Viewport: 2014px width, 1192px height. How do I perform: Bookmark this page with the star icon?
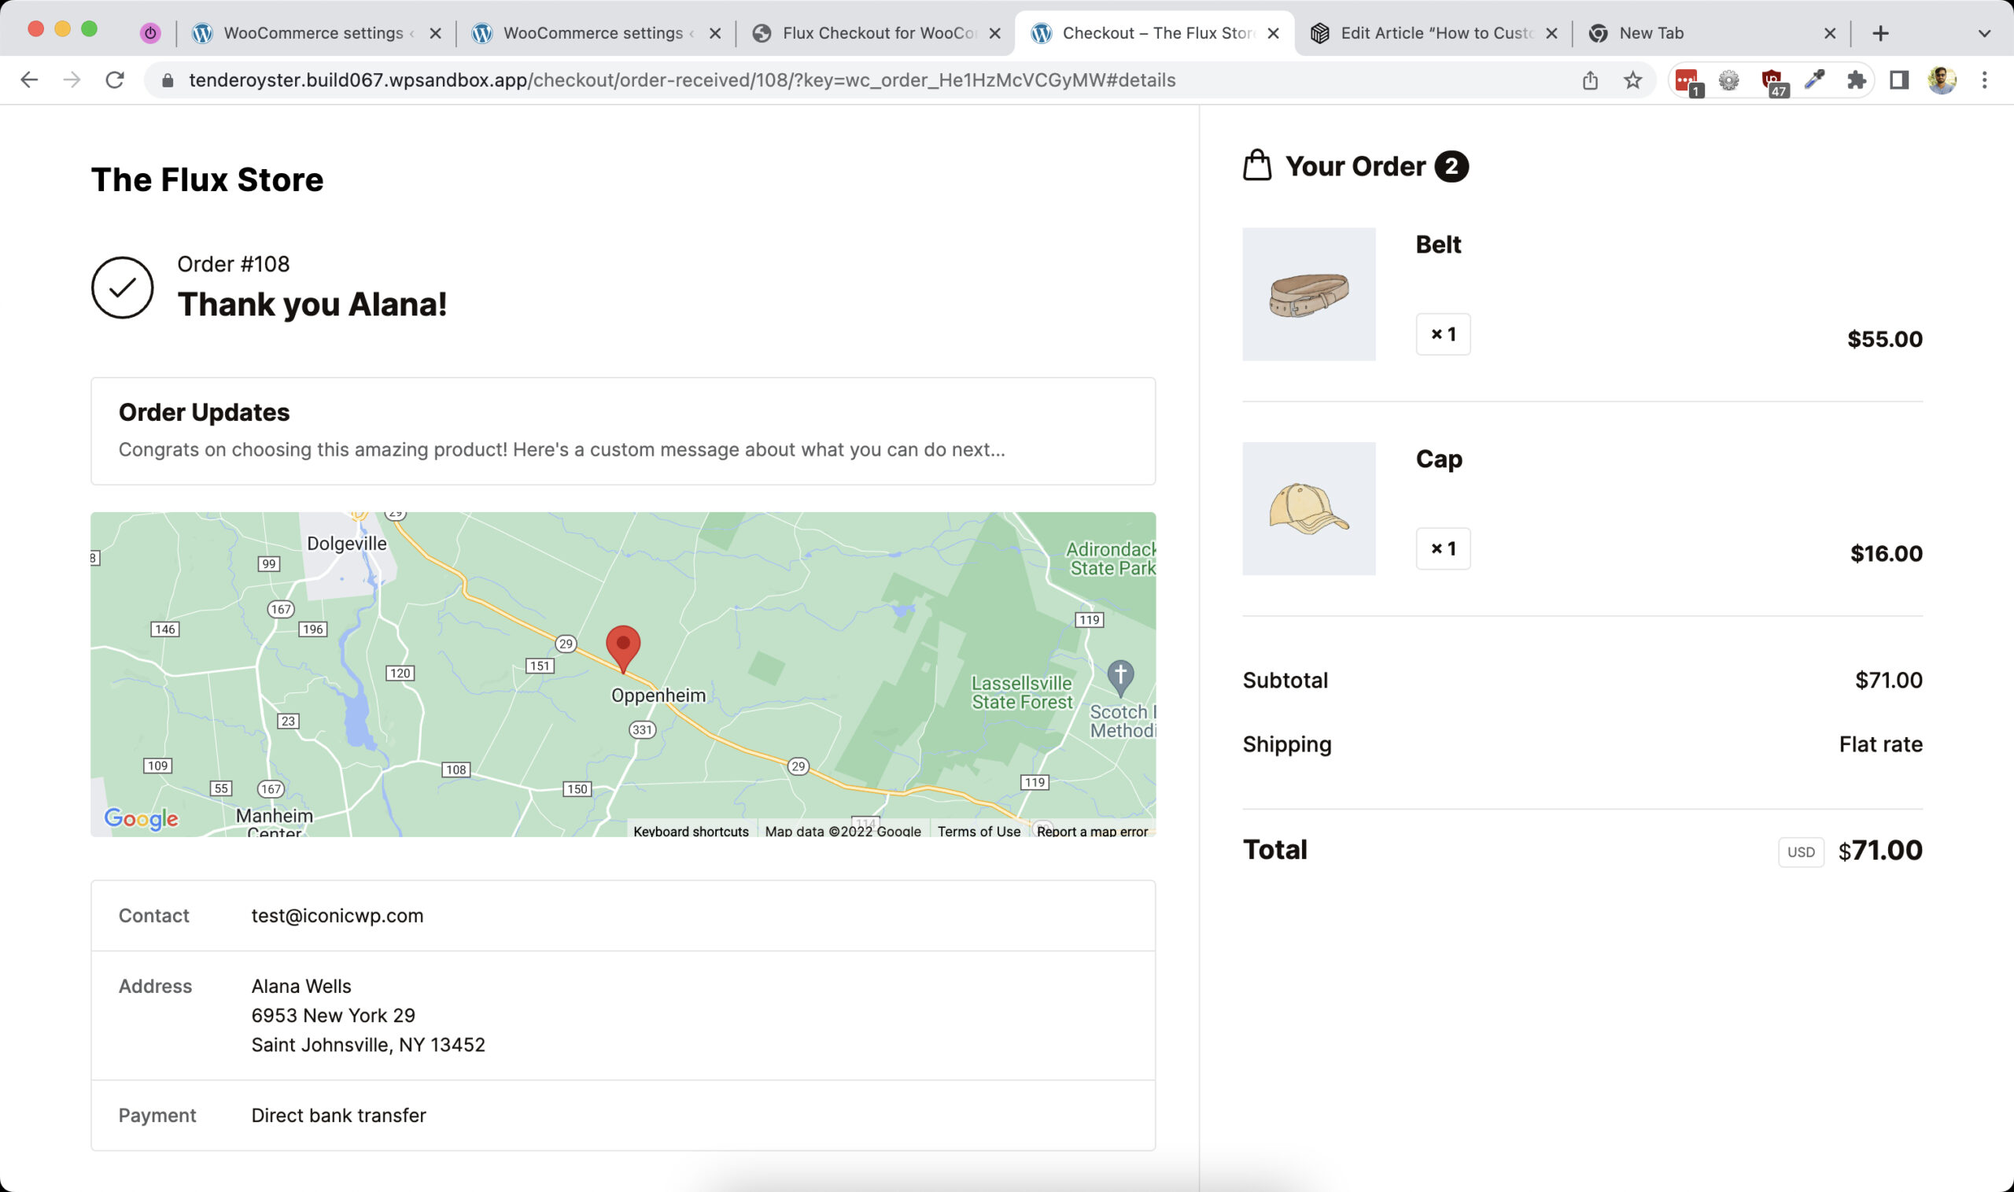1632,80
